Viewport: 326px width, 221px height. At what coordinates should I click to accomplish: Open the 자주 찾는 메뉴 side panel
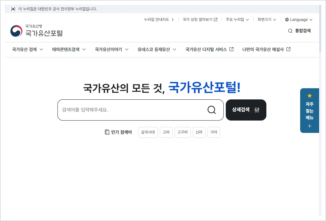[310, 111]
